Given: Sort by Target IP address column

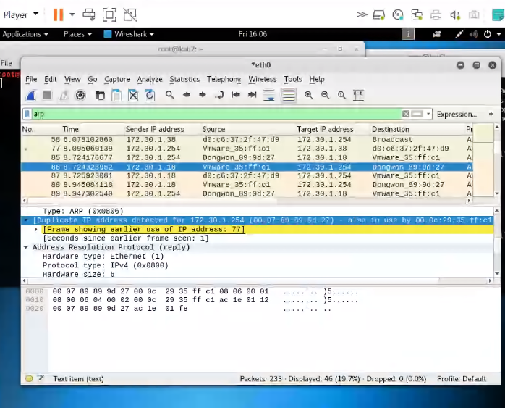Looking at the screenshot, I should coord(325,129).
